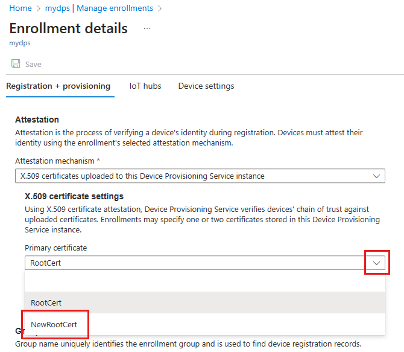Open the ellipsis more options menu
The width and height of the screenshot is (404, 352).
(147, 28)
